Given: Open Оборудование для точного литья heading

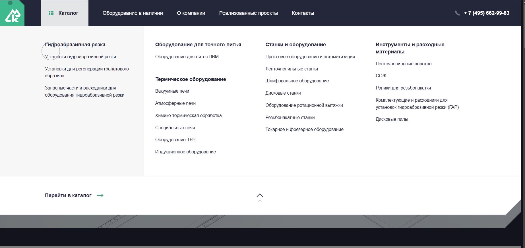Looking at the screenshot, I should pos(198,45).
